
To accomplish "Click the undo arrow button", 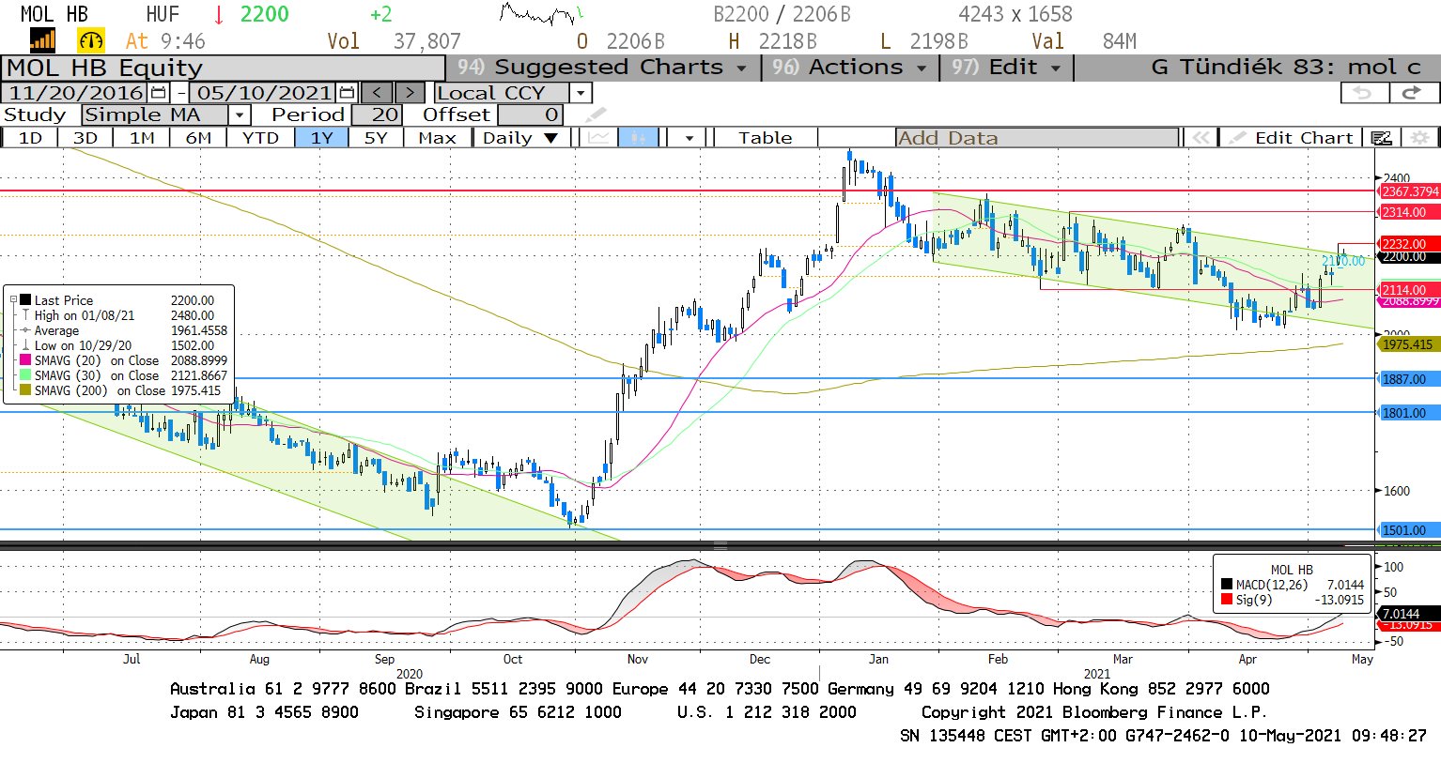I will pyautogui.click(x=1363, y=93).
